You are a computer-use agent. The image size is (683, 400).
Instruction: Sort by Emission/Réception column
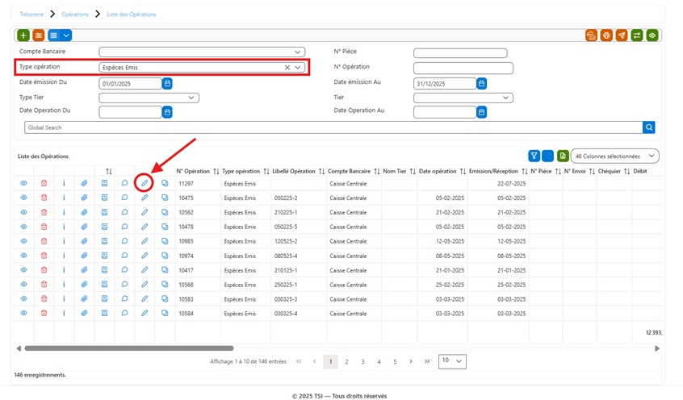coord(525,172)
